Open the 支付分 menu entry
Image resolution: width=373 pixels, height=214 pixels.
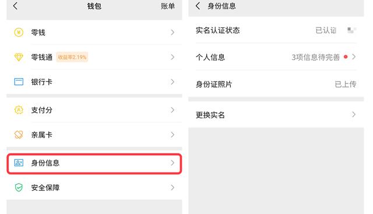(x=94, y=110)
